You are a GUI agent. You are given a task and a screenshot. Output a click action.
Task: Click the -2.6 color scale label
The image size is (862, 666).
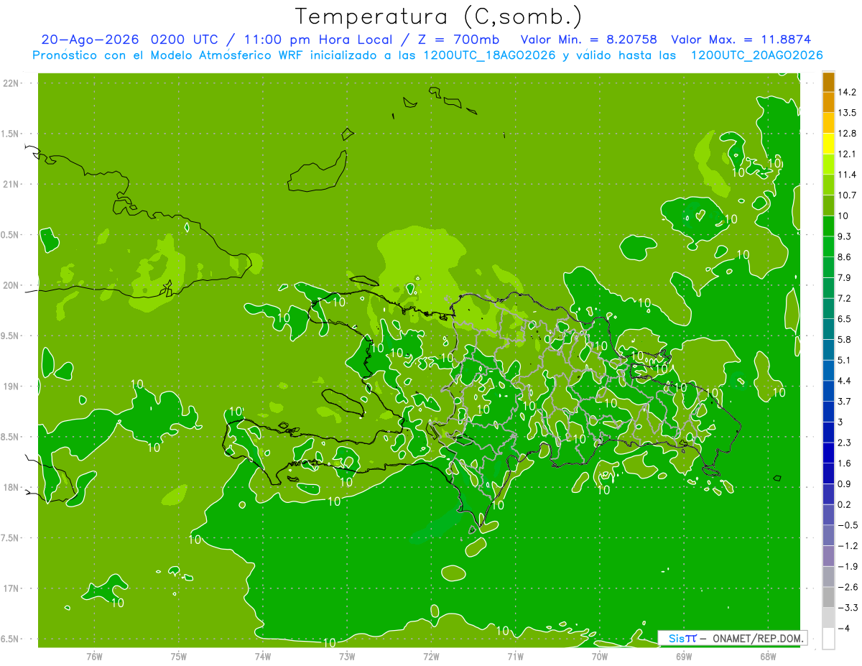(x=848, y=587)
